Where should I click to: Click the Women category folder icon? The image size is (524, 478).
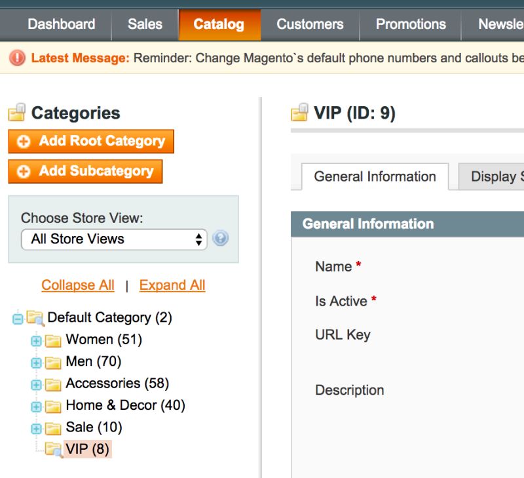52,340
